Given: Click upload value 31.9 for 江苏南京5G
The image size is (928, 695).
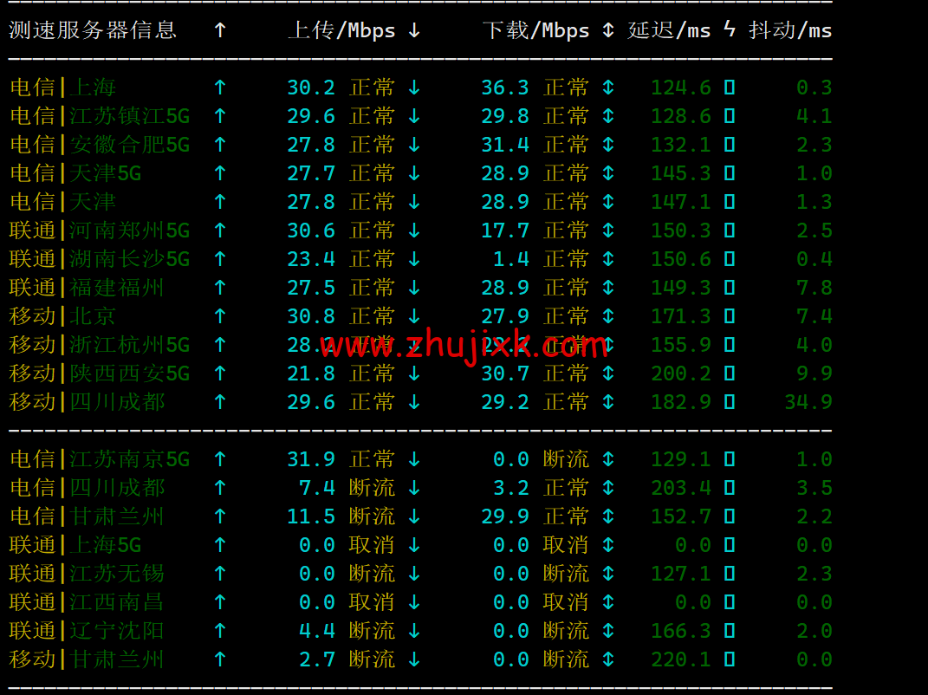Looking at the screenshot, I should click(x=311, y=459).
